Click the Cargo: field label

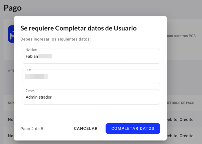click(30, 91)
